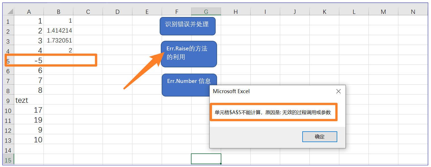The height and width of the screenshot is (167, 431).
Task: Close the Microsoft Excel error dialog
Action: (x=338, y=91)
